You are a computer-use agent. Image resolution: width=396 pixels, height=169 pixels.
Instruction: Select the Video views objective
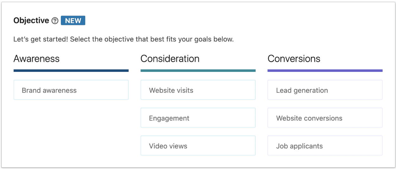pos(198,146)
